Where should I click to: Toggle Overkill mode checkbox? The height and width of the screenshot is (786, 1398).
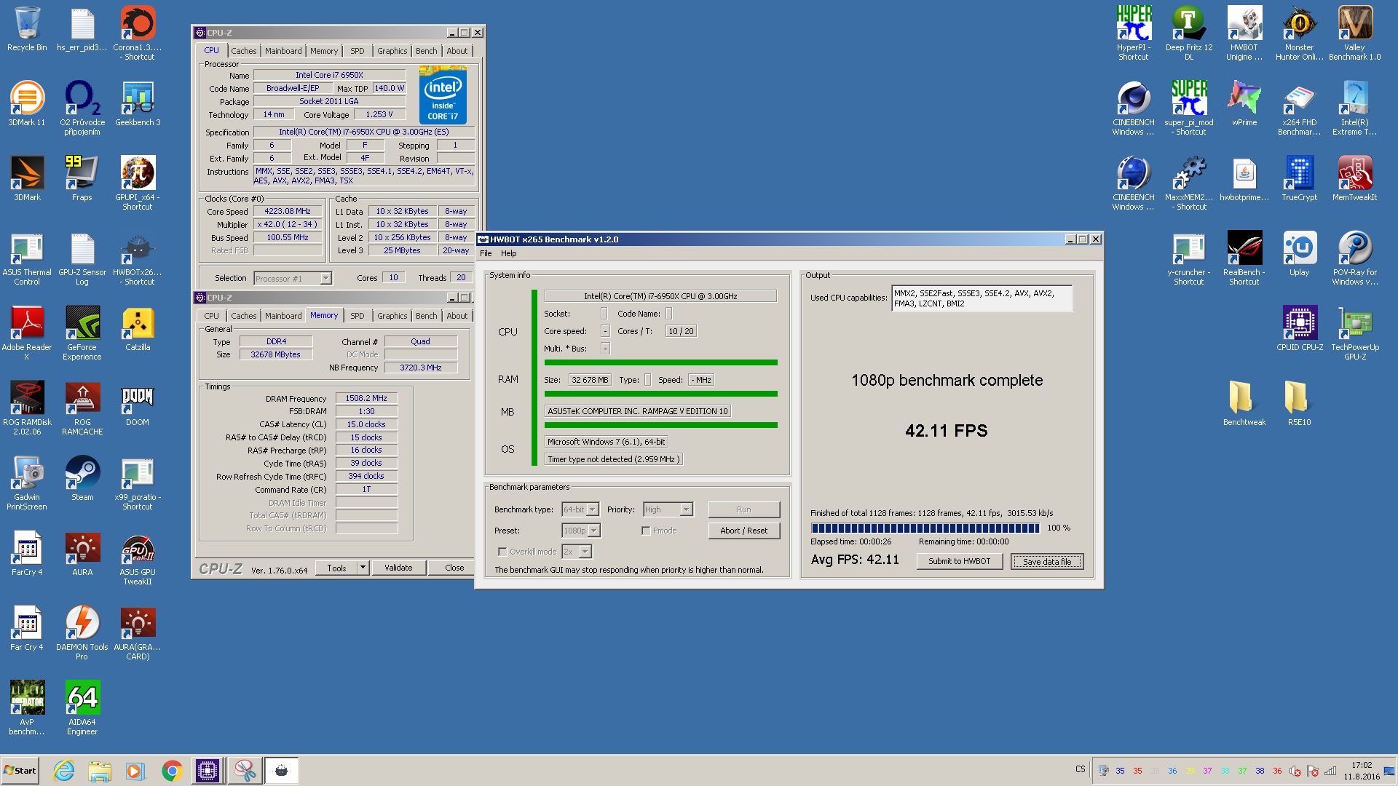pos(502,552)
